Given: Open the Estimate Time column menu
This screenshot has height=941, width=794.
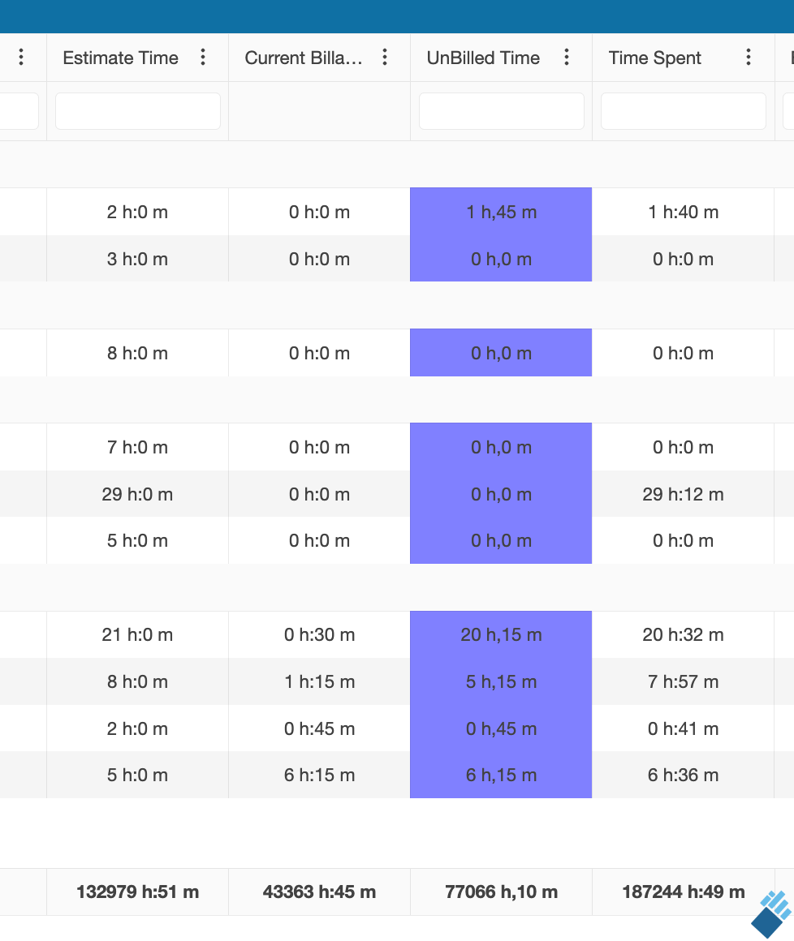Looking at the screenshot, I should coord(203,57).
